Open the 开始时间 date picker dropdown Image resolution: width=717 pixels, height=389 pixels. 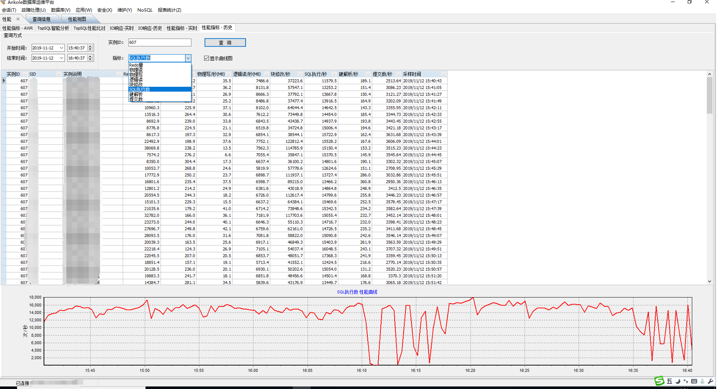coord(61,48)
